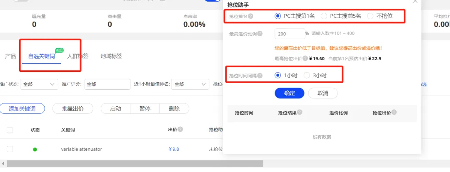The width and height of the screenshot is (450, 172).
Task: Click the 暂停 button
Action: point(145,109)
